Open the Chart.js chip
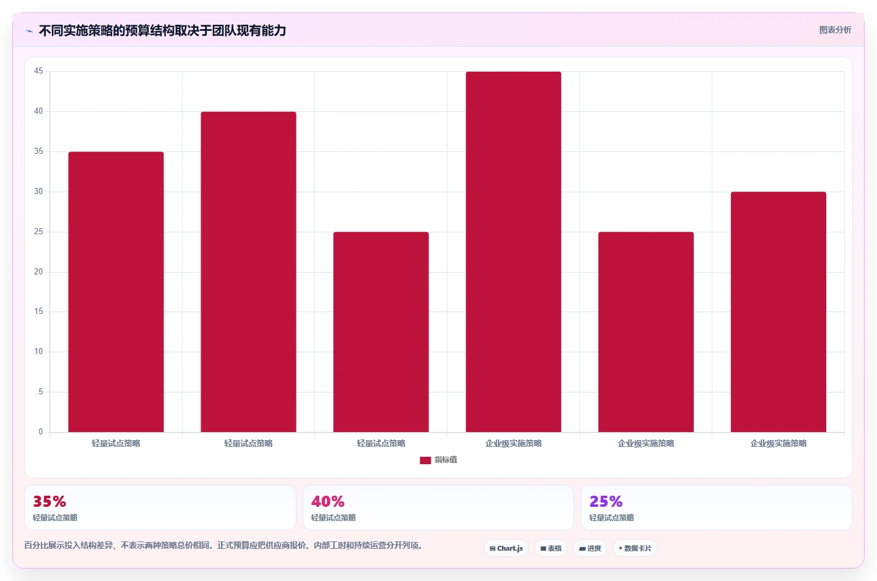This screenshot has width=877, height=581. pyautogui.click(x=506, y=548)
